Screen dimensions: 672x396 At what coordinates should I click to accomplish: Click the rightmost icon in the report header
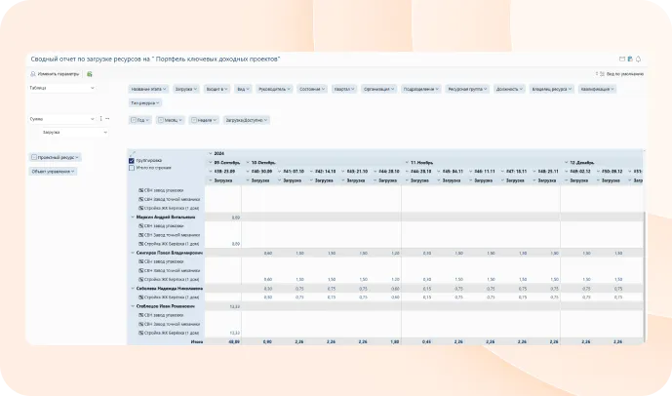click(640, 59)
